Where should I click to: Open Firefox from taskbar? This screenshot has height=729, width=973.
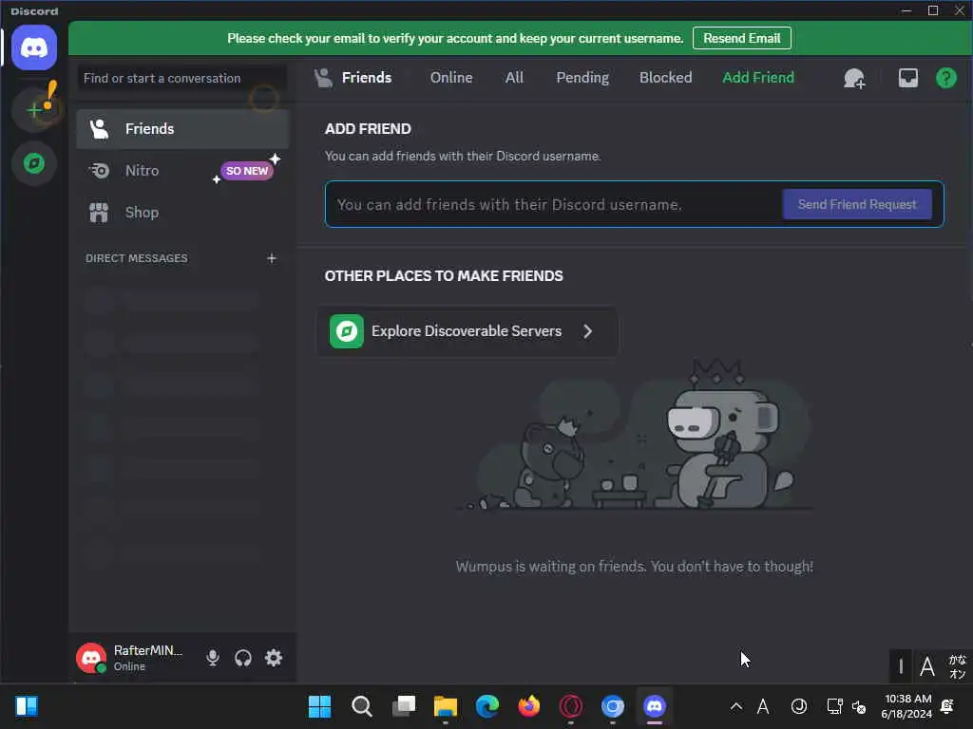point(529,706)
